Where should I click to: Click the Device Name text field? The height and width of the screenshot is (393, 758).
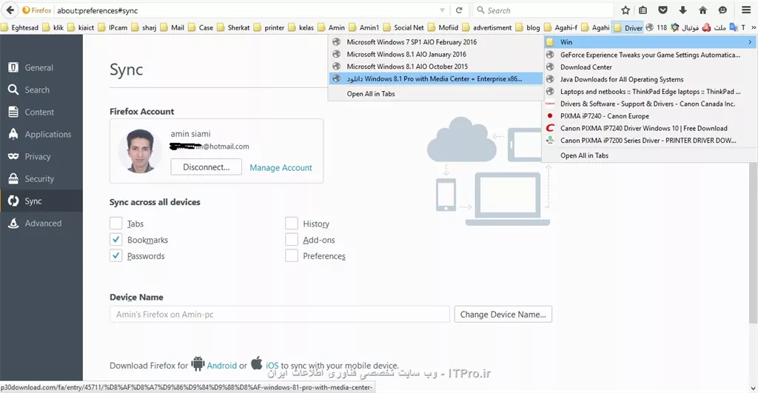279,315
